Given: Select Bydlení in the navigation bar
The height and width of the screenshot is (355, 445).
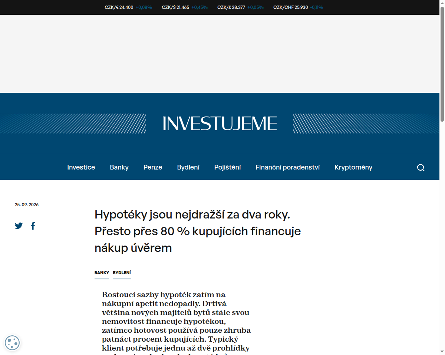Looking at the screenshot, I should [188, 167].
